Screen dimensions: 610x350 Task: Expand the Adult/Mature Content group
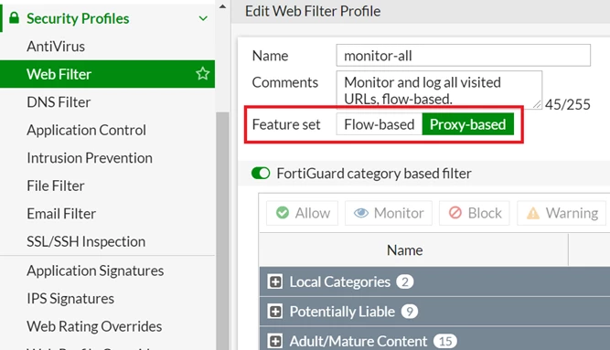[275, 341]
